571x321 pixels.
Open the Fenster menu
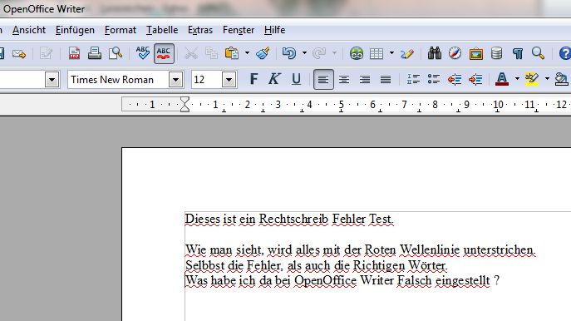coord(239,30)
